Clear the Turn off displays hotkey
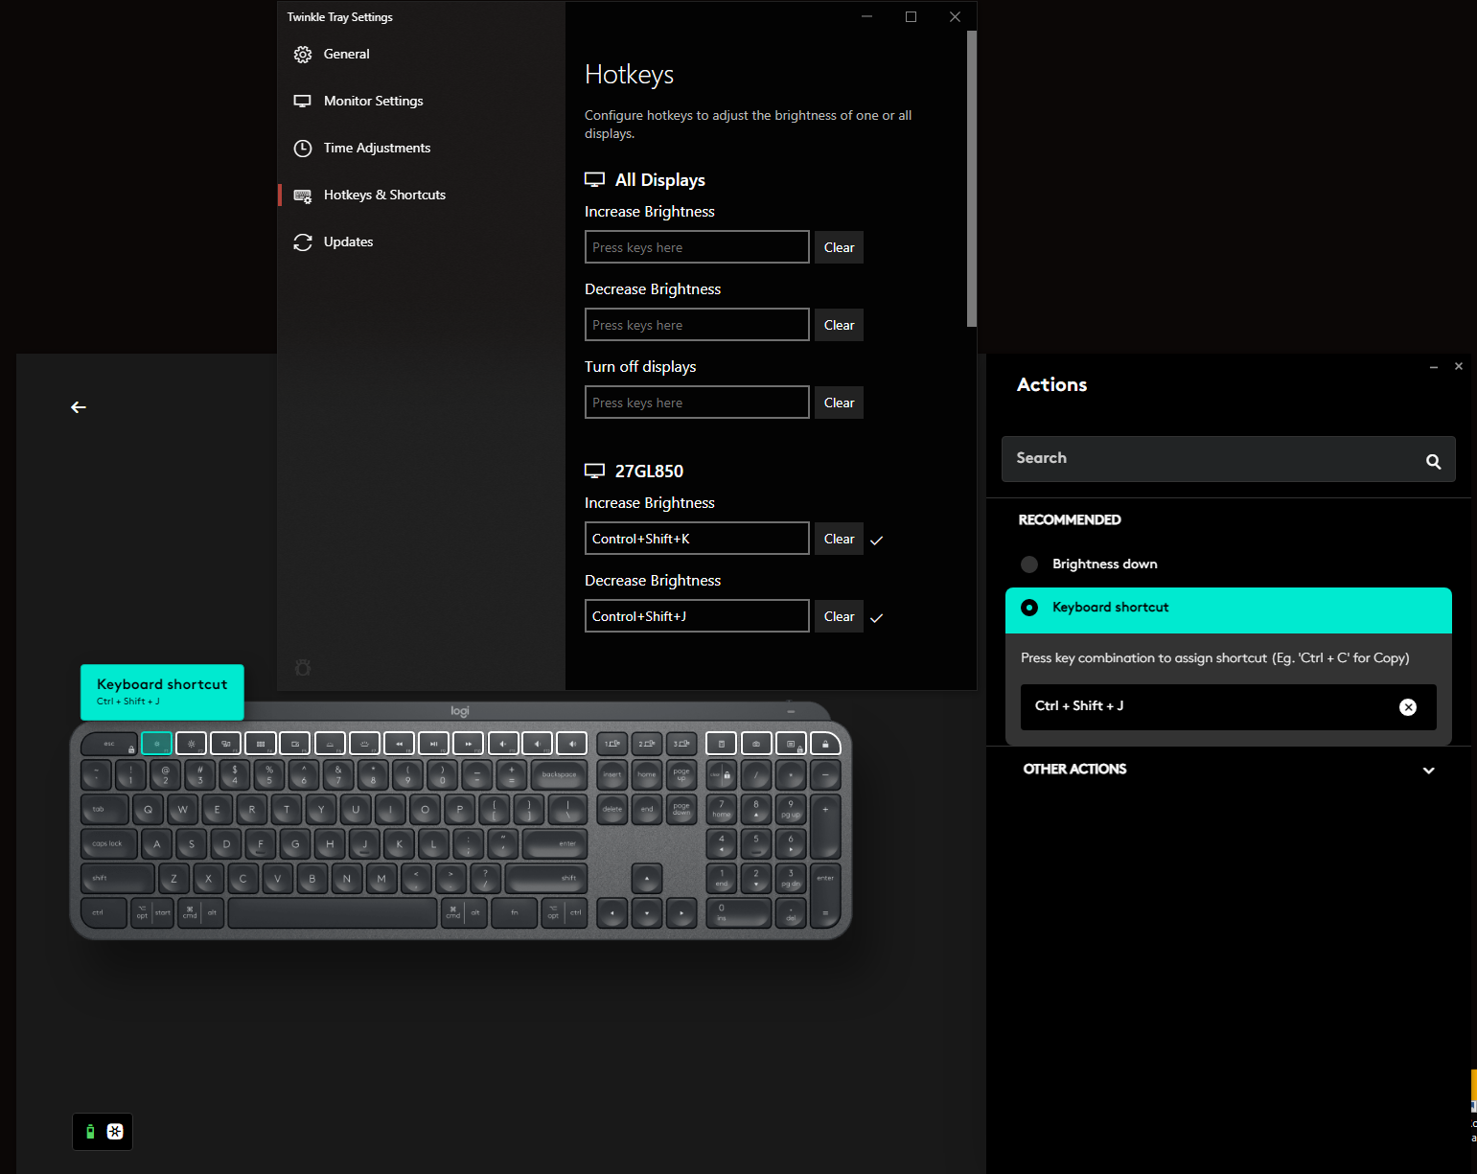 point(839,403)
